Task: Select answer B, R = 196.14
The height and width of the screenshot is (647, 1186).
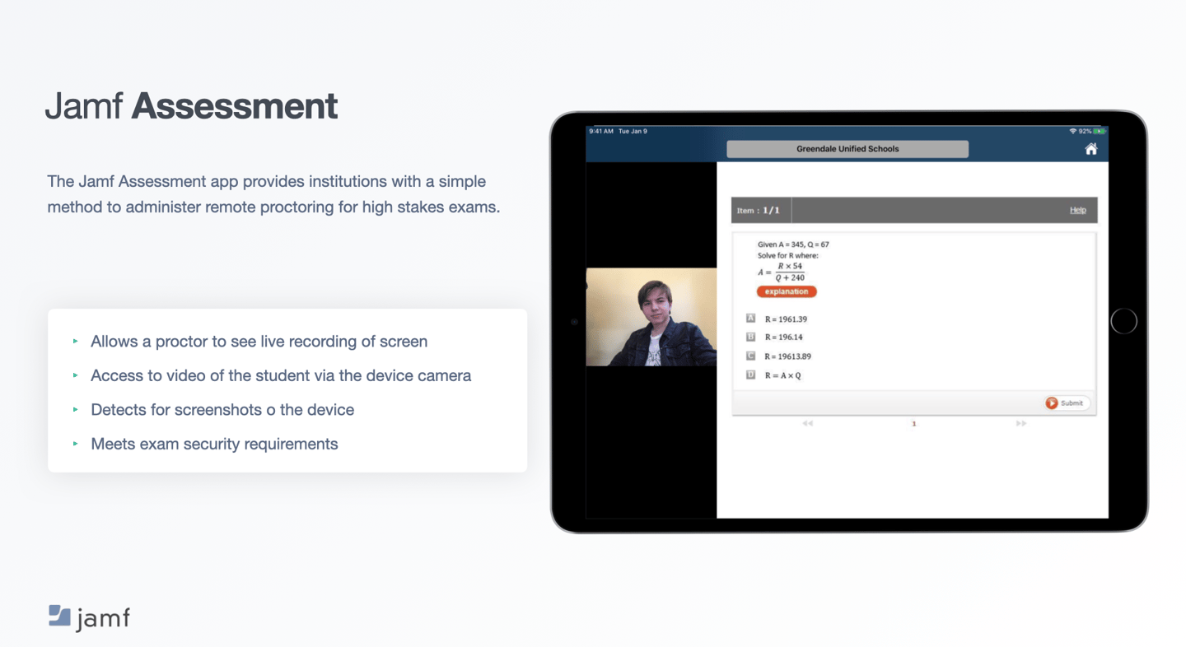Action: pyautogui.click(x=774, y=337)
